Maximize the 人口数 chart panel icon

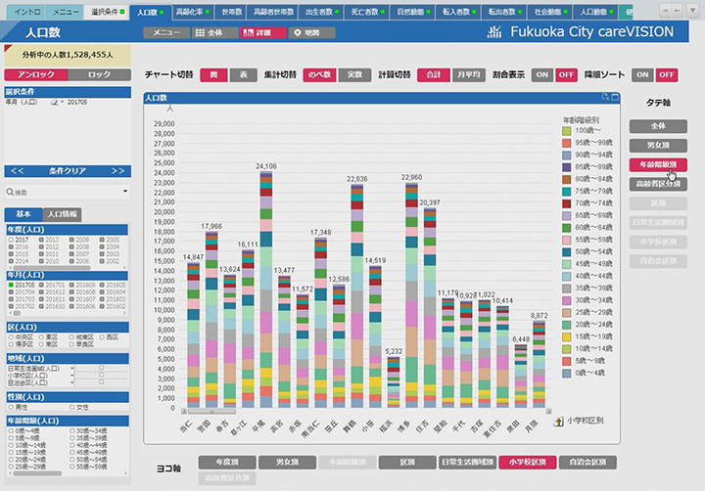coord(615,97)
